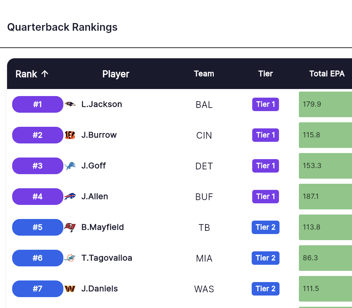Click L.Jackson's Tier 1 badge
Image resolution: width=352 pixels, height=308 pixels.
265,104
